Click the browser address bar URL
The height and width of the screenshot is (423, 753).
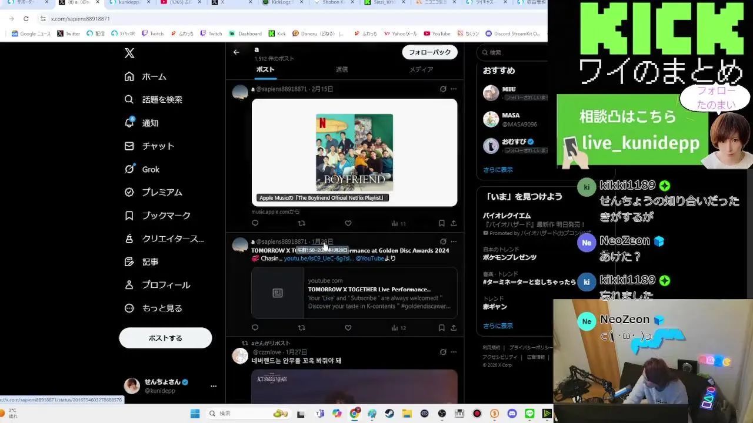[80, 19]
